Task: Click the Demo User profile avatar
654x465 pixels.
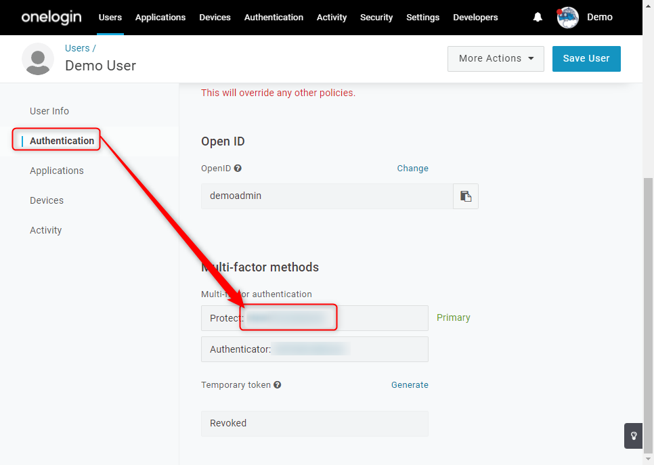Action: [x=38, y=59]
